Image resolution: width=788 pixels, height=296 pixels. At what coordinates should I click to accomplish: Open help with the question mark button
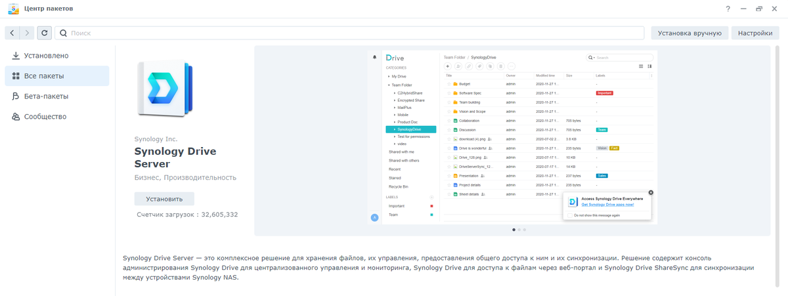click(728, 9)
